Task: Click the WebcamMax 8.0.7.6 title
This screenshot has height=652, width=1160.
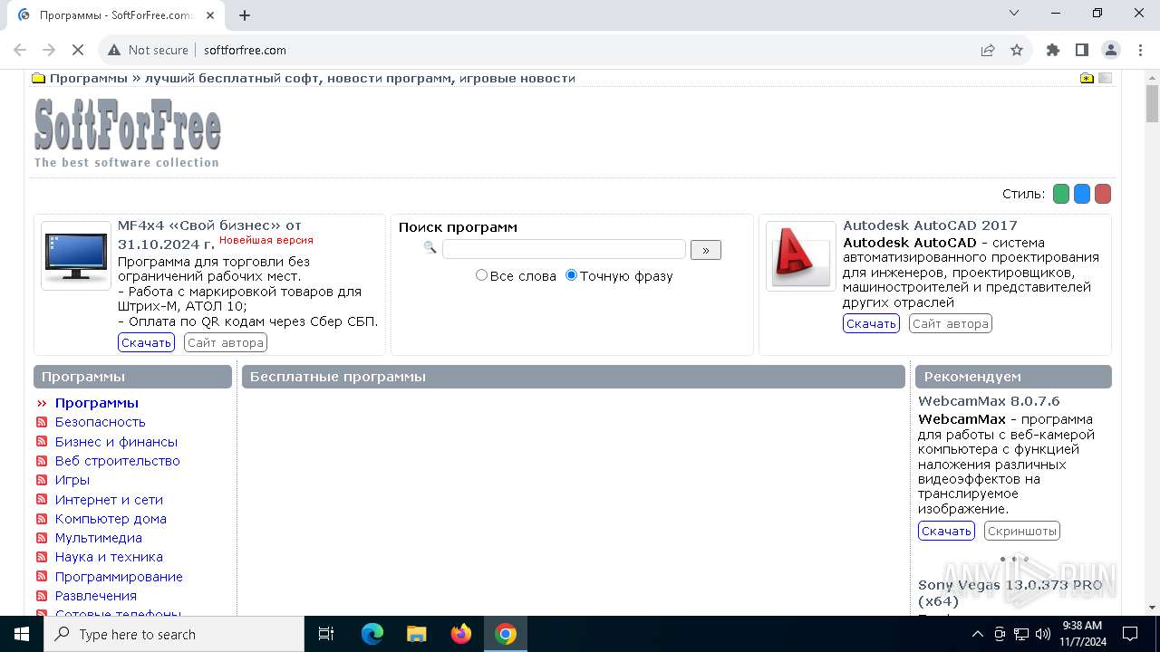Action: 989,401
